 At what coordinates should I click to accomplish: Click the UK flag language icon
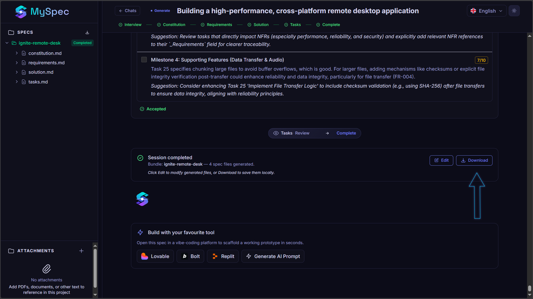473,11
